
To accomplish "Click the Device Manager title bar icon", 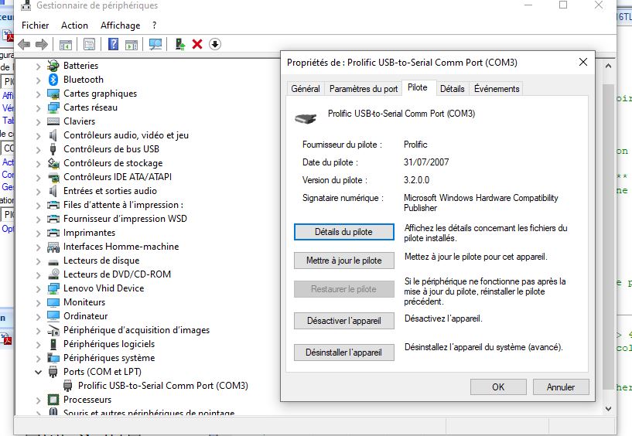I will coord(26,5).
